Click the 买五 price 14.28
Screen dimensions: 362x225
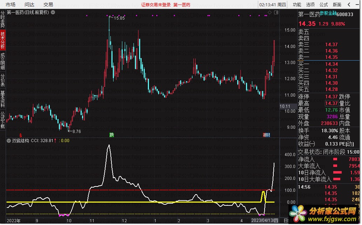tap(331, 89)
